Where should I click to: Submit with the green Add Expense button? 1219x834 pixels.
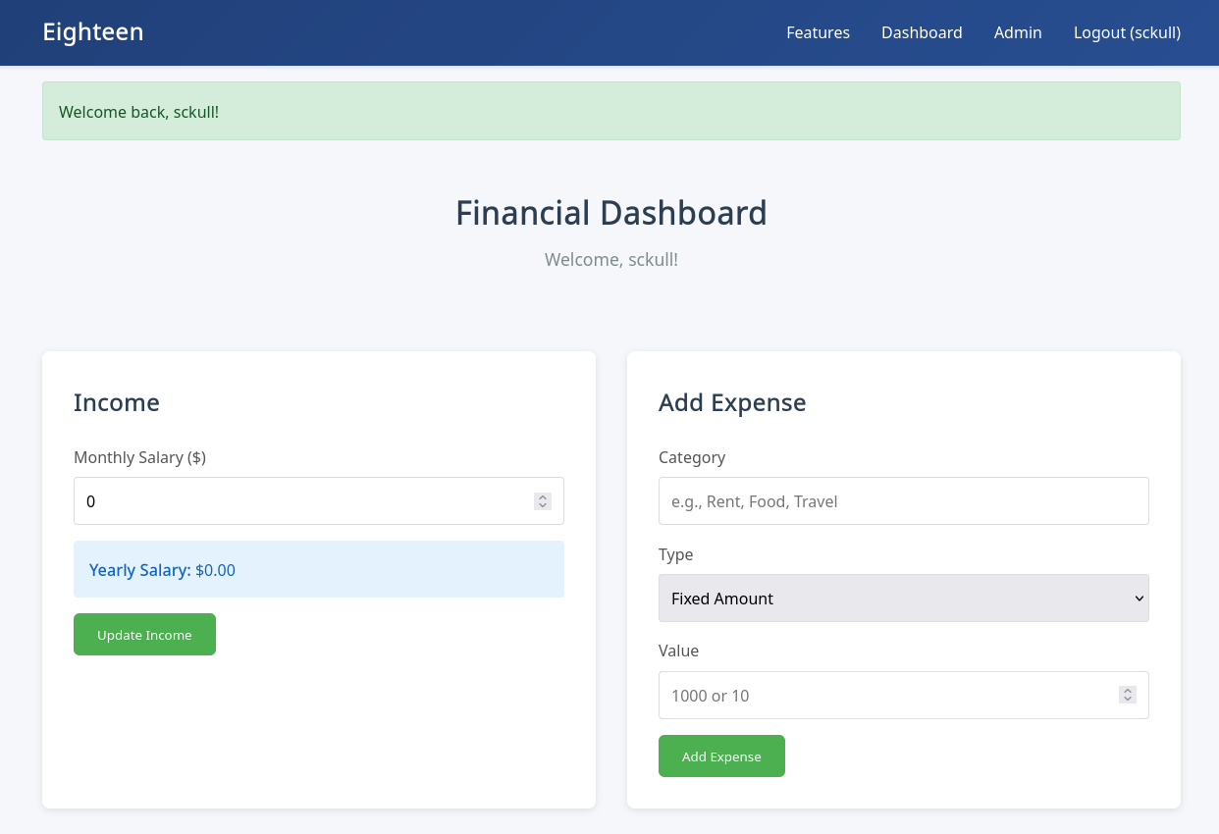(721, 756)
